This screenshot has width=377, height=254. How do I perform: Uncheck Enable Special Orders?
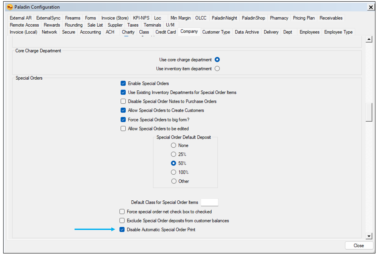click(123, 84)
